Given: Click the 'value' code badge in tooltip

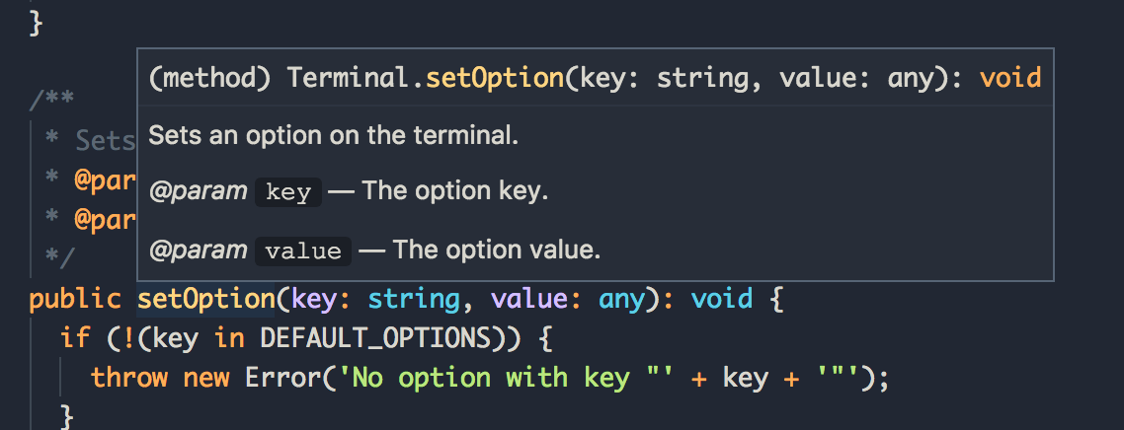Looking at the screenshot, I should [x=303, y=251].
